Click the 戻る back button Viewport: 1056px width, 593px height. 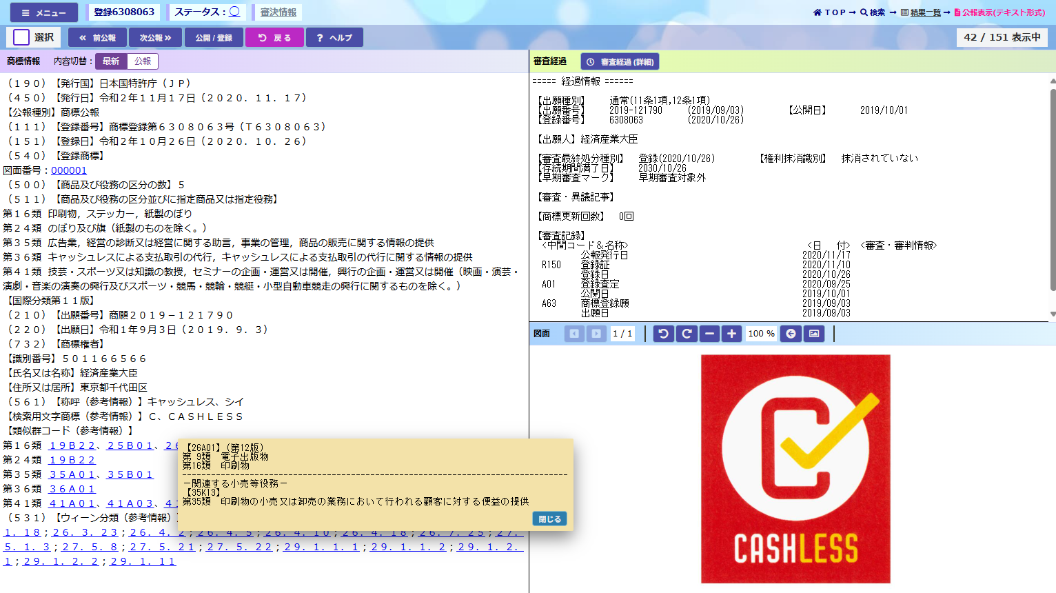pyautogui.click(x=274, y=37)
